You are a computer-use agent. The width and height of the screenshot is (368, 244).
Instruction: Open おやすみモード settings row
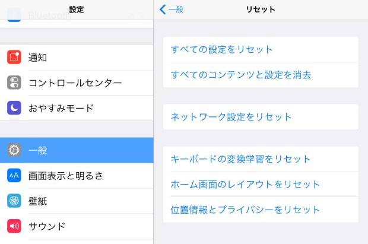click(x=77, y=108)
